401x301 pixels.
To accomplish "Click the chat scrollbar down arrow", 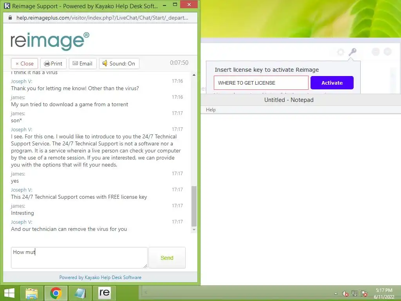I will pos(194,230).
